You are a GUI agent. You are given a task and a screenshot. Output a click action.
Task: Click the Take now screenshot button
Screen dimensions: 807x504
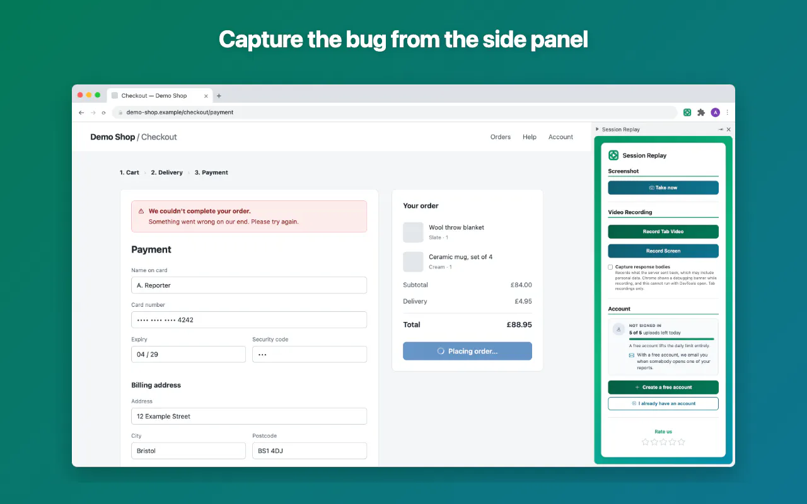[x=663, y=188]
